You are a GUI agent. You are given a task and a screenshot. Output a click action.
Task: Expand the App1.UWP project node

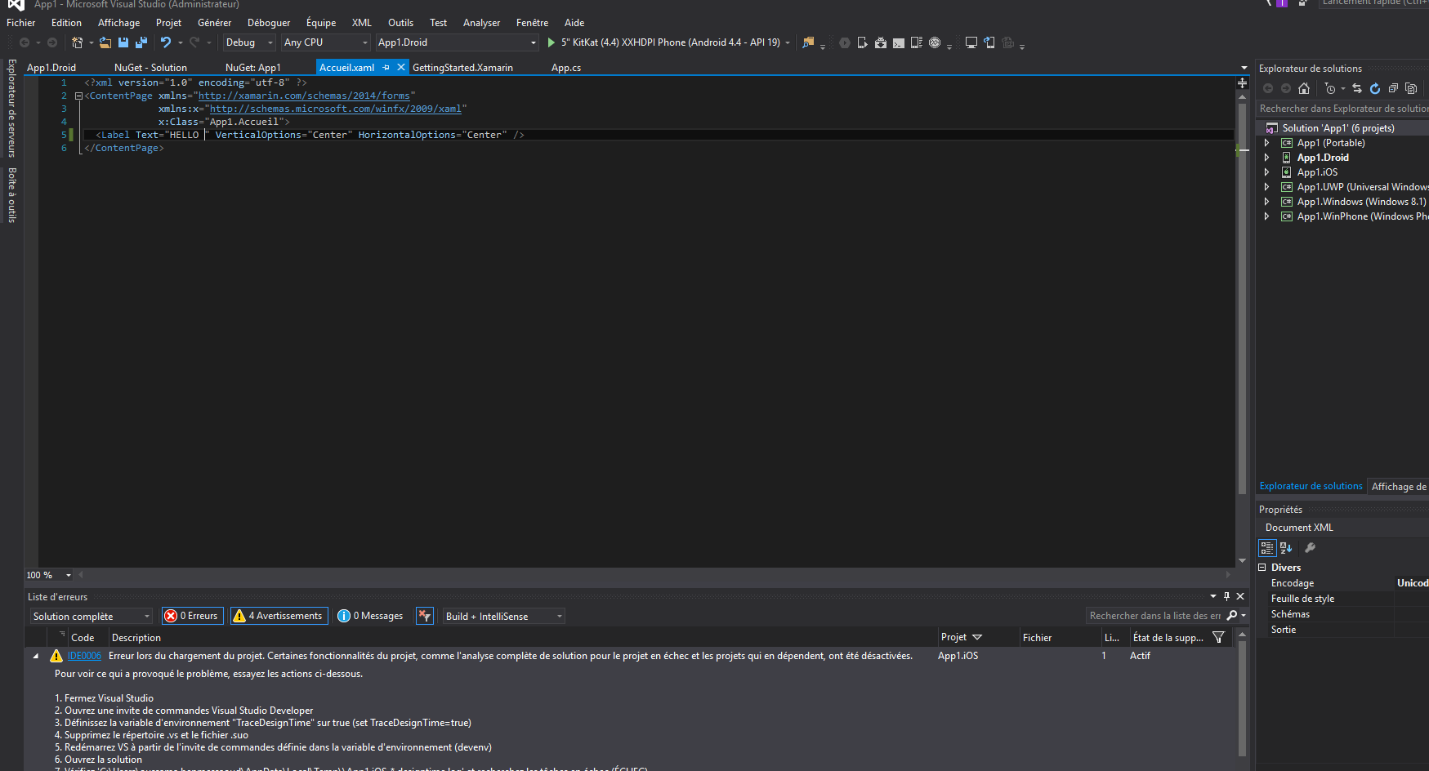[1267, 187]
